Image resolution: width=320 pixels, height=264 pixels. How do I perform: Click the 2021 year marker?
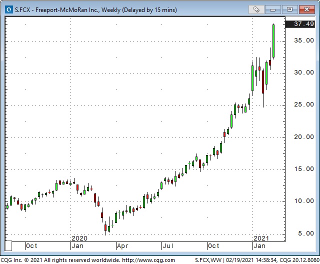[x=261, y=238]
